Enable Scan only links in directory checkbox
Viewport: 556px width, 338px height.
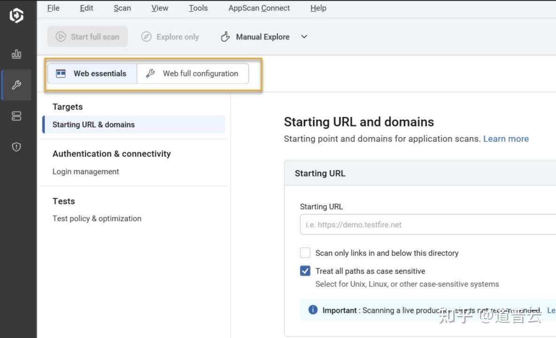point(305,253)
